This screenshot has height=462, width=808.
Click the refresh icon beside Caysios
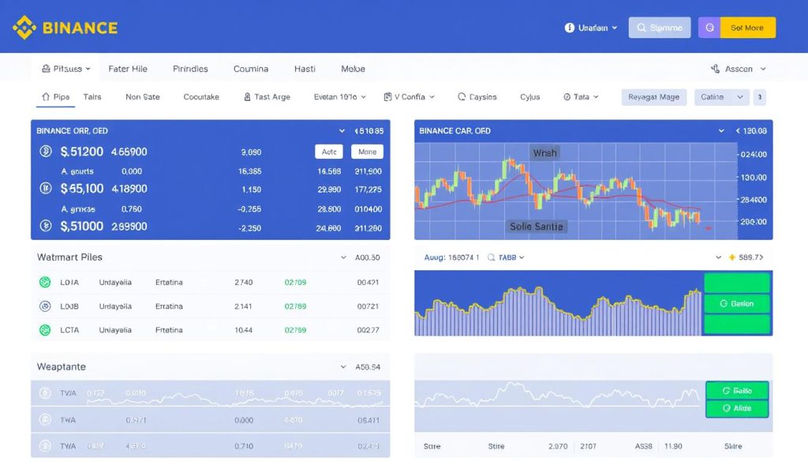tap(462, 96)
